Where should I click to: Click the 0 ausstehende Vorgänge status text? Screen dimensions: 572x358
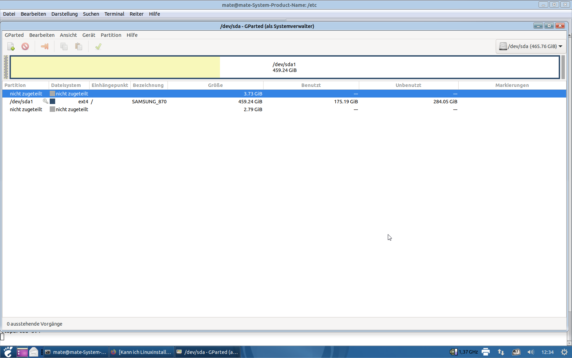tap(34, 324)
